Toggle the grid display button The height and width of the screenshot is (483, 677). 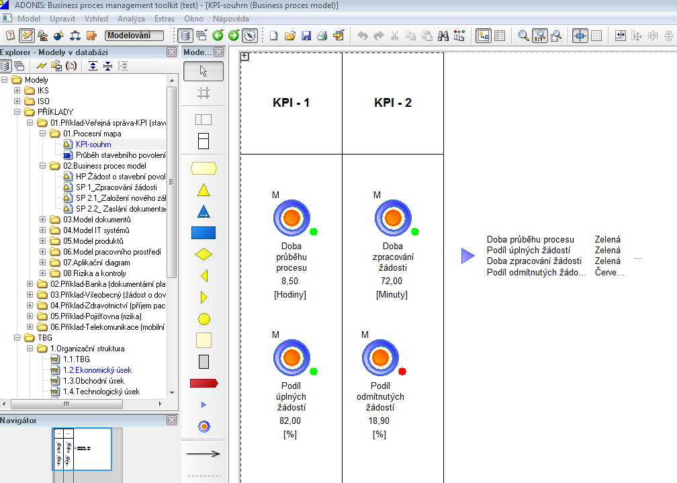[596, 36]
